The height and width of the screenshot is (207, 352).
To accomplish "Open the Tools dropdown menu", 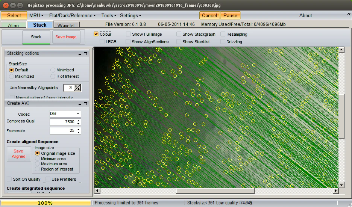I will 109,15.
